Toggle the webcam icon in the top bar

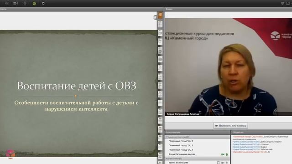pyautogui.click(x=16, y=3)
